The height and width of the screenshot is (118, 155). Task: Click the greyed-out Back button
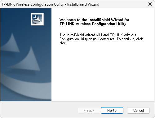89,111
